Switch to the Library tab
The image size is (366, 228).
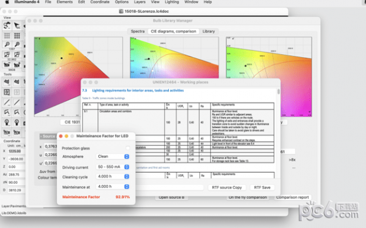pos(209,32)
